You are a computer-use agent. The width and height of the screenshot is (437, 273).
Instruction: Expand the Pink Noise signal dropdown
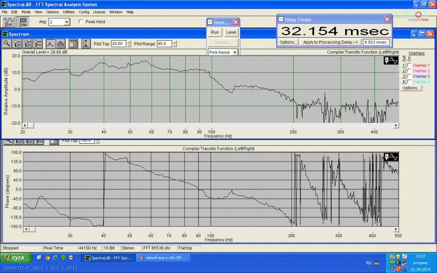235,52
